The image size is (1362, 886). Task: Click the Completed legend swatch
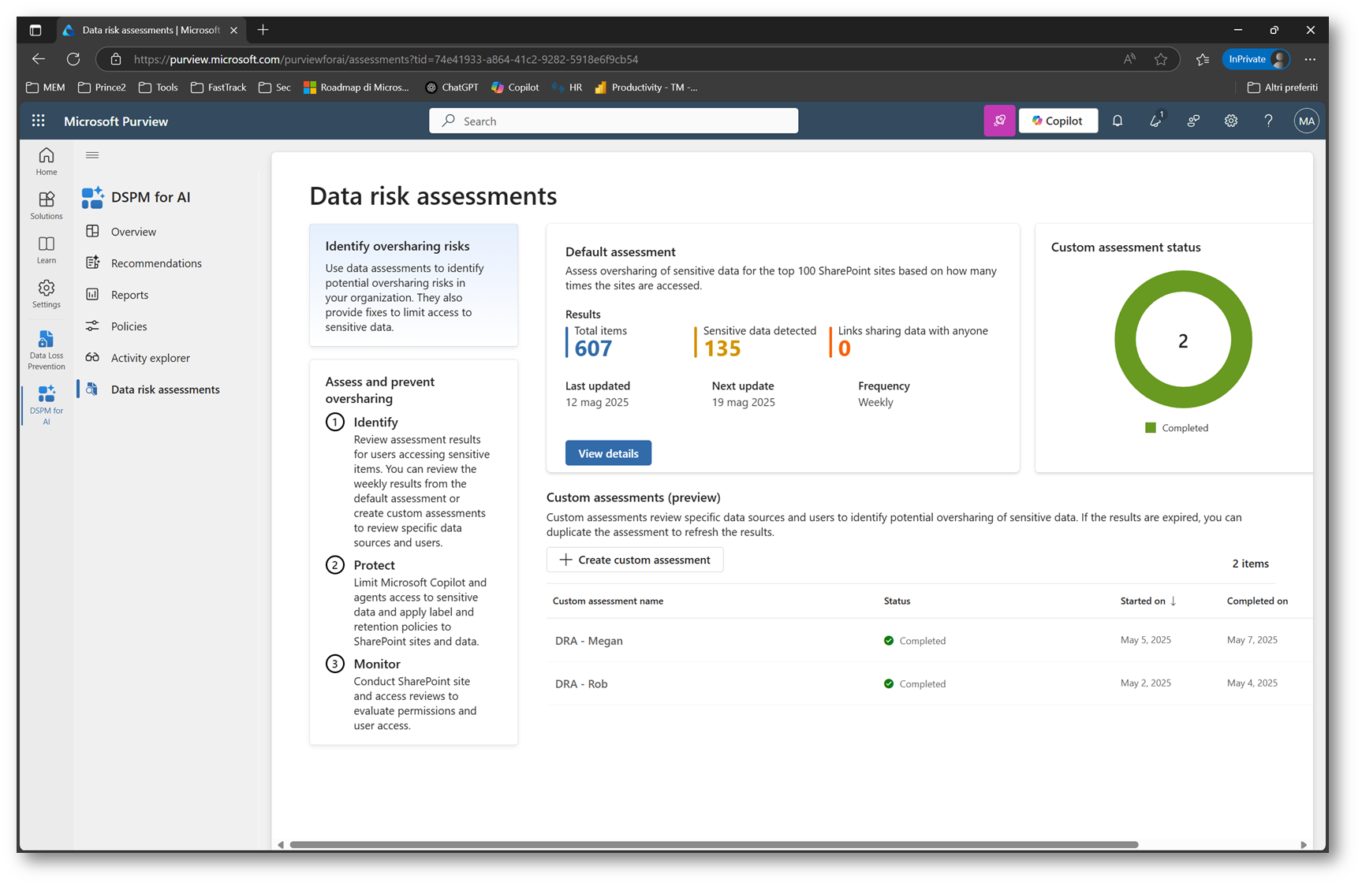pos(1151,428)
